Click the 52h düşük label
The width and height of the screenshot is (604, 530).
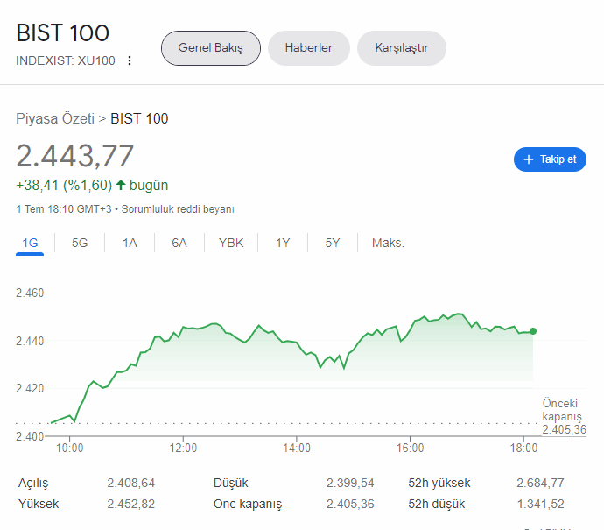point(437,505)
